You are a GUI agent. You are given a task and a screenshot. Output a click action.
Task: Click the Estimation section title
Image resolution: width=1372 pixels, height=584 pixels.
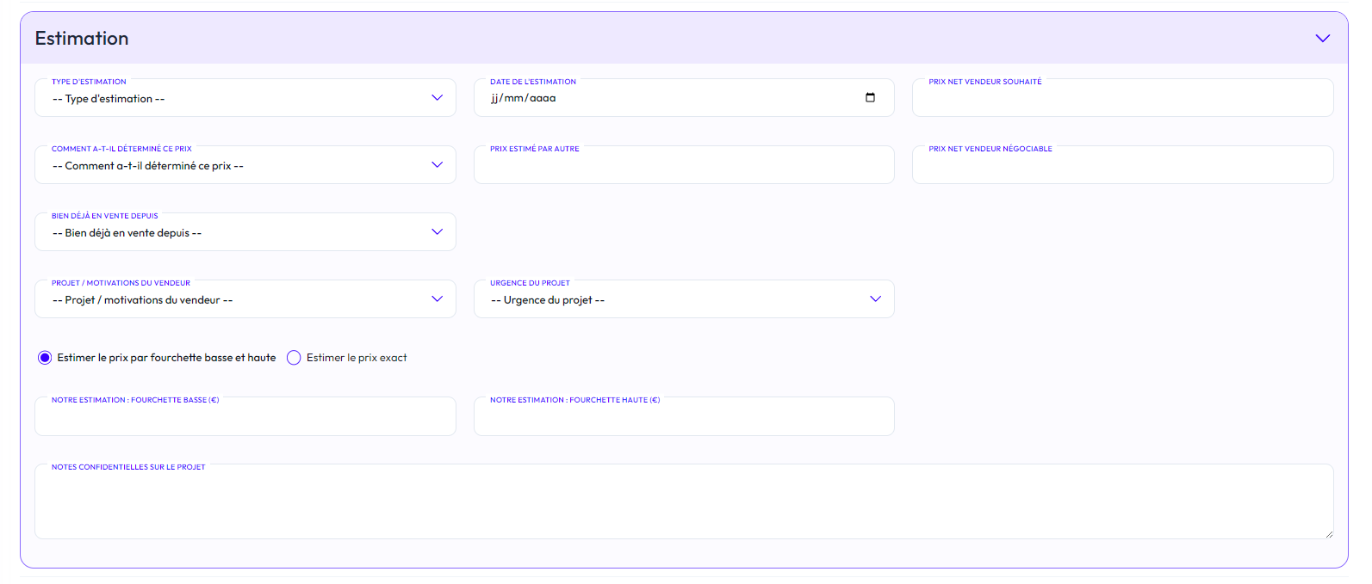point(82,39)
